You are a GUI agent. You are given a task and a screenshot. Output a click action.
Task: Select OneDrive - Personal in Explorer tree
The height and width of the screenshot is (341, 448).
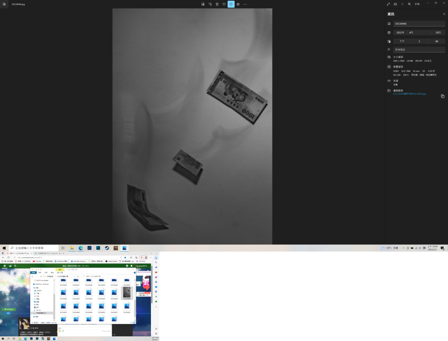click(41, 284)
